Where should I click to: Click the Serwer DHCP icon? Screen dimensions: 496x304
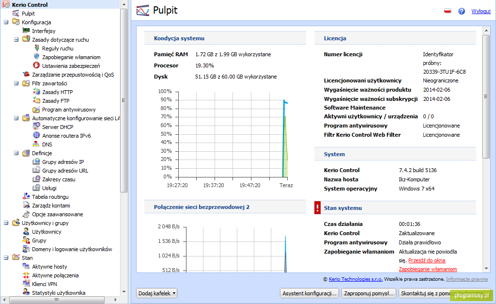[x=36, y=127]
